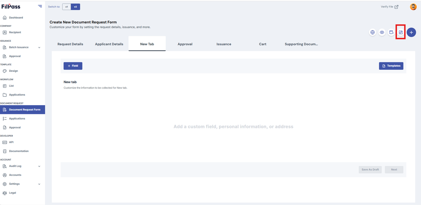Screen dimensions: 421x205
Task: Switch to the Request Details tab
Action: (x=70, y=44)
